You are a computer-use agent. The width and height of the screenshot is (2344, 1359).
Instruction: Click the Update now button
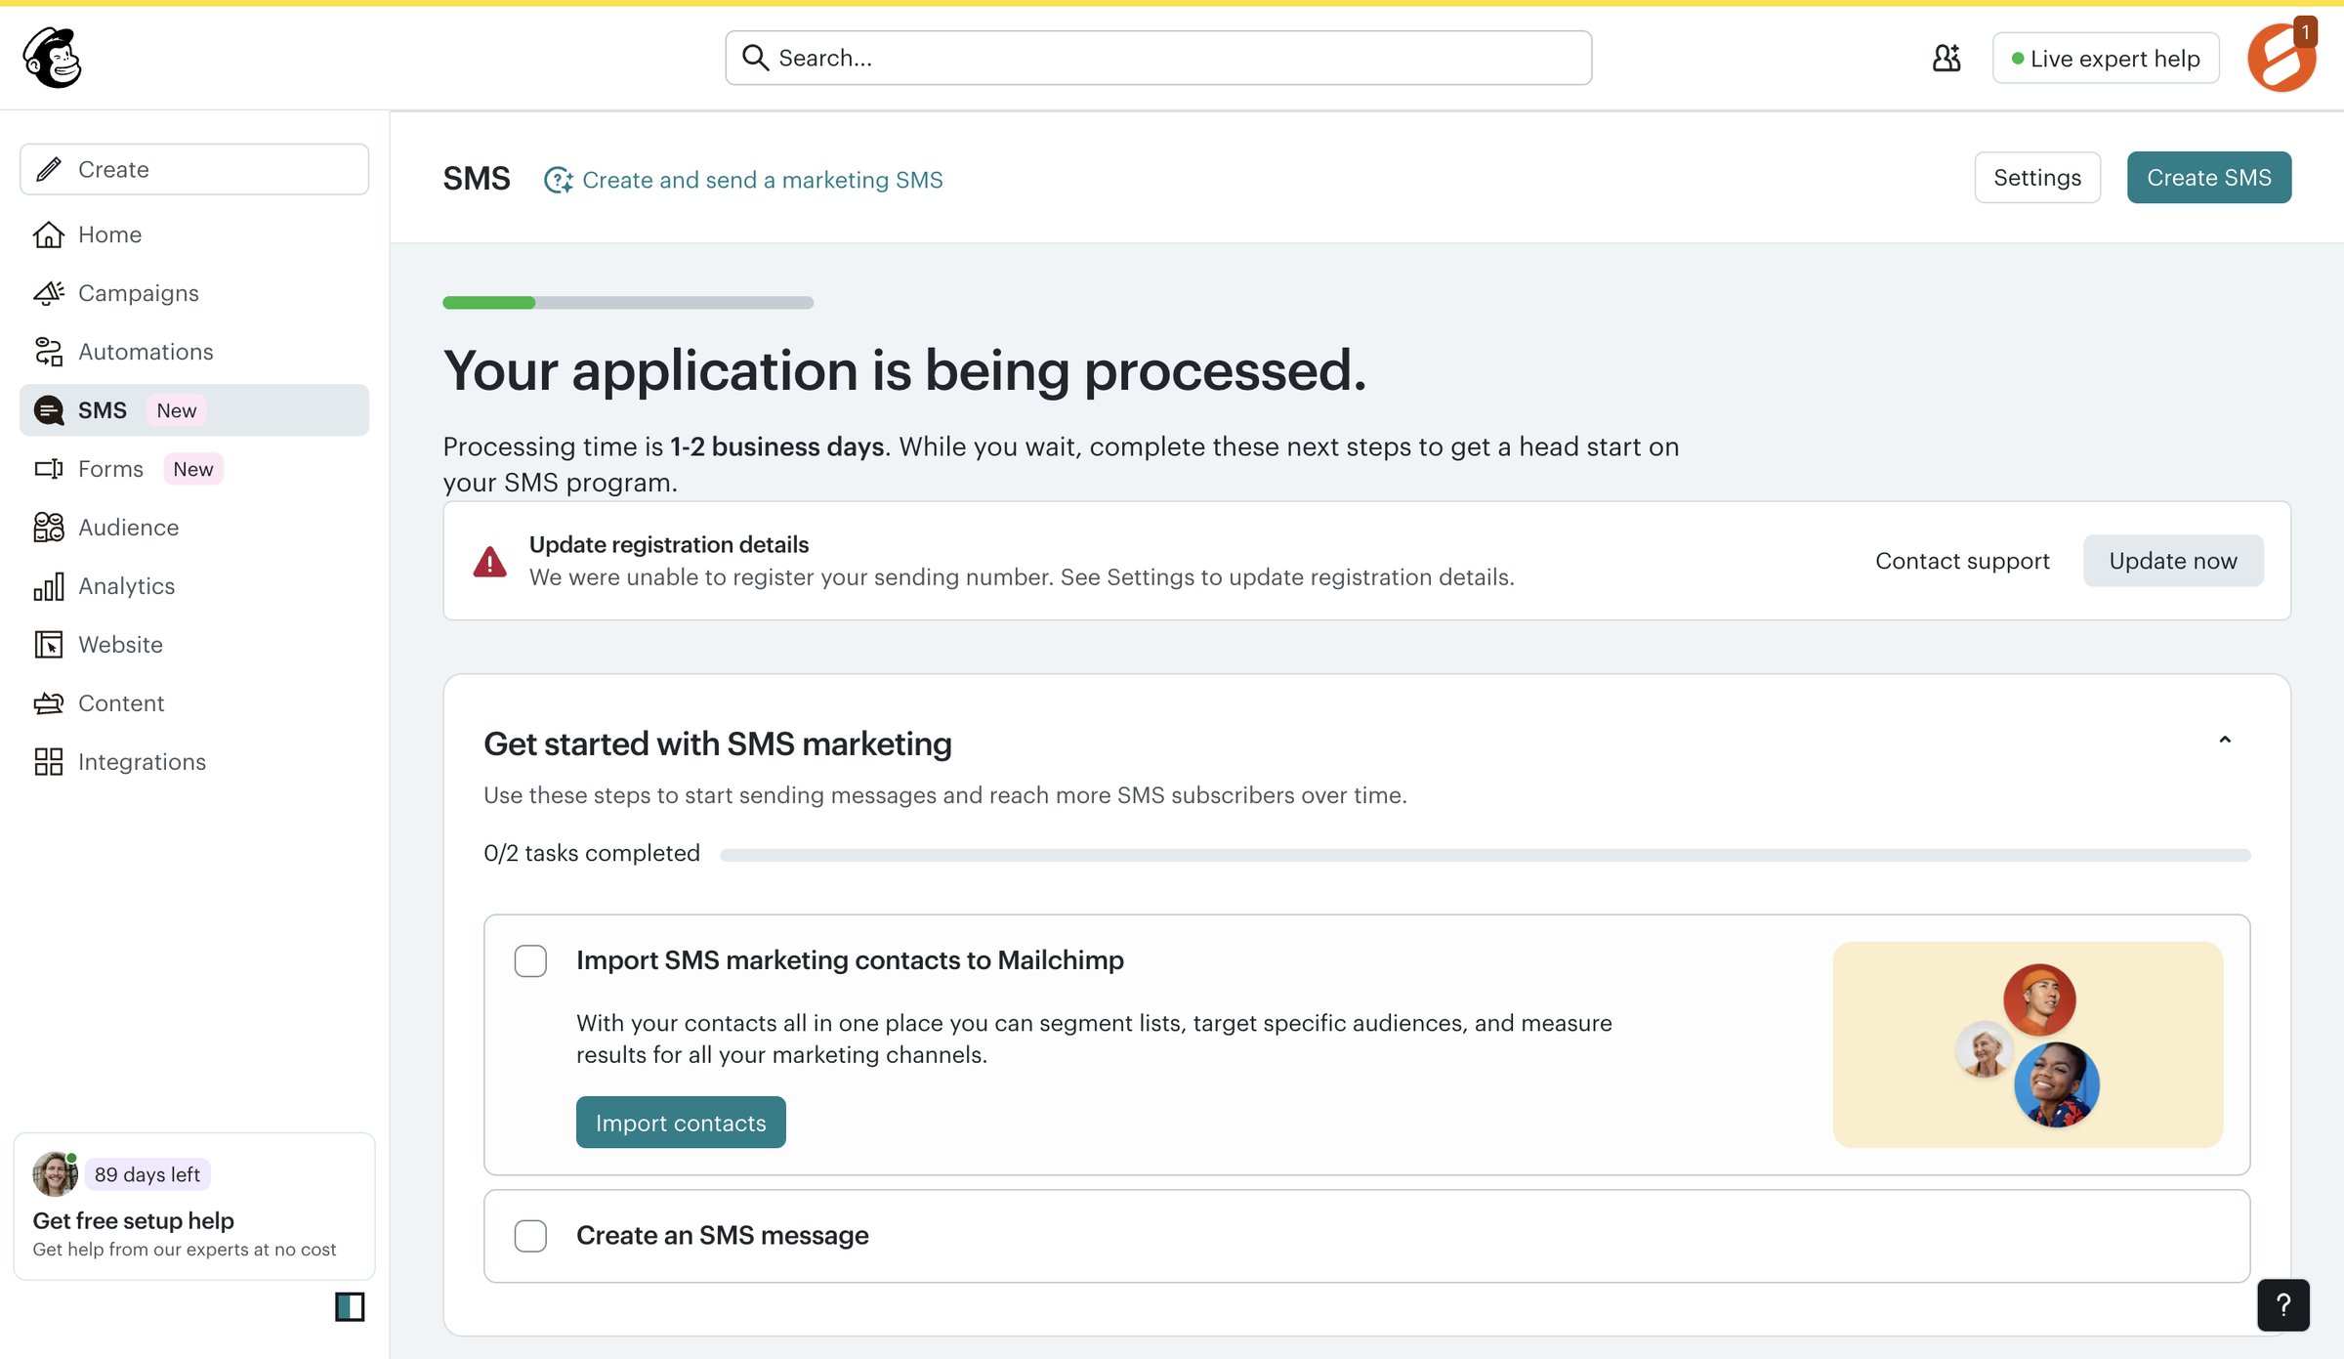pos(2173,561)
